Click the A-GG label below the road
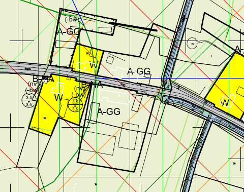This screenshot has width=244, height=192. pyautogui.click(x=109, y=111)
